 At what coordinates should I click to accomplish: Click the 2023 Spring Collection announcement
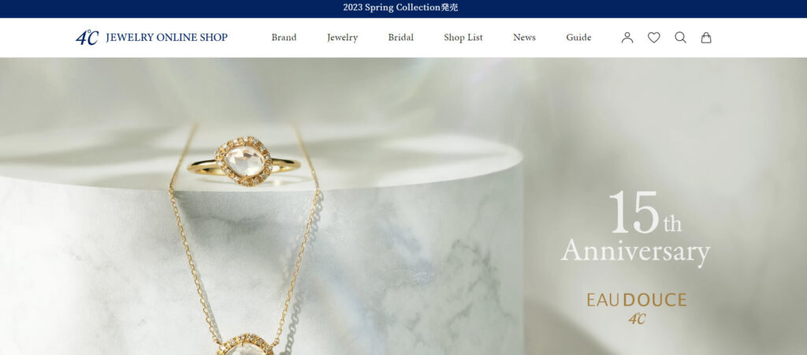(x=400, y=8)
